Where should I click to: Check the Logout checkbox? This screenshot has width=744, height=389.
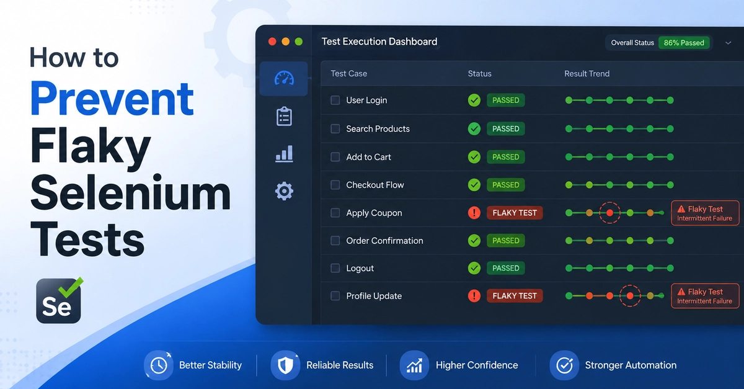click(x=335, y=268)
